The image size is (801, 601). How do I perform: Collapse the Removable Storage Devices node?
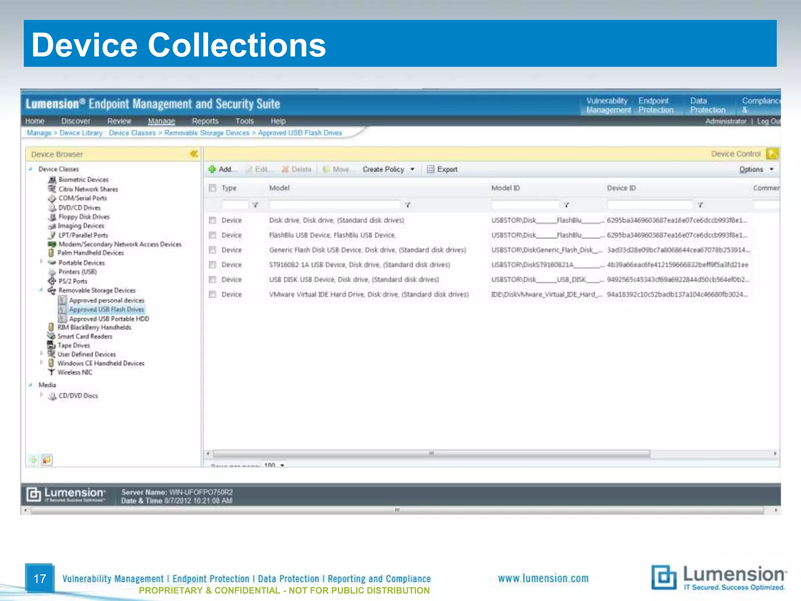click(41, 290)
